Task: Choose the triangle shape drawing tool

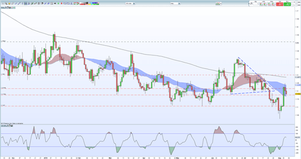Action: (x=71, y=4)
